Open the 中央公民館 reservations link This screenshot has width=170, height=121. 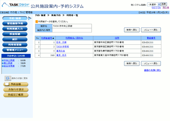pos(9,60)
